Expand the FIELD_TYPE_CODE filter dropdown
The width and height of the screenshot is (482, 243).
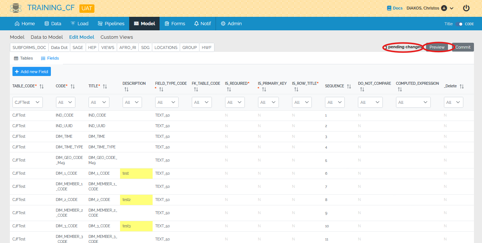pos(167,102)
